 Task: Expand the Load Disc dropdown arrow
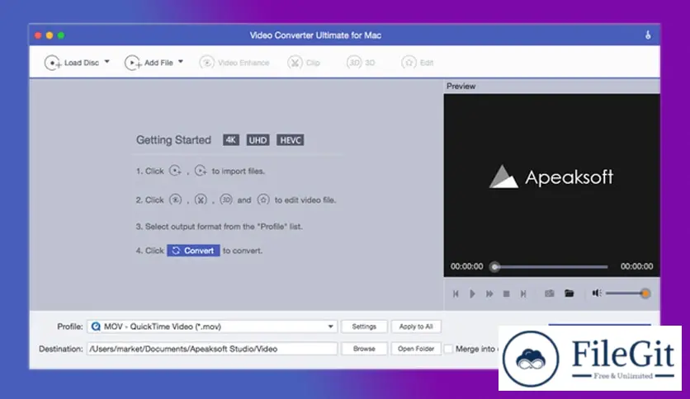tap(107, 62)
